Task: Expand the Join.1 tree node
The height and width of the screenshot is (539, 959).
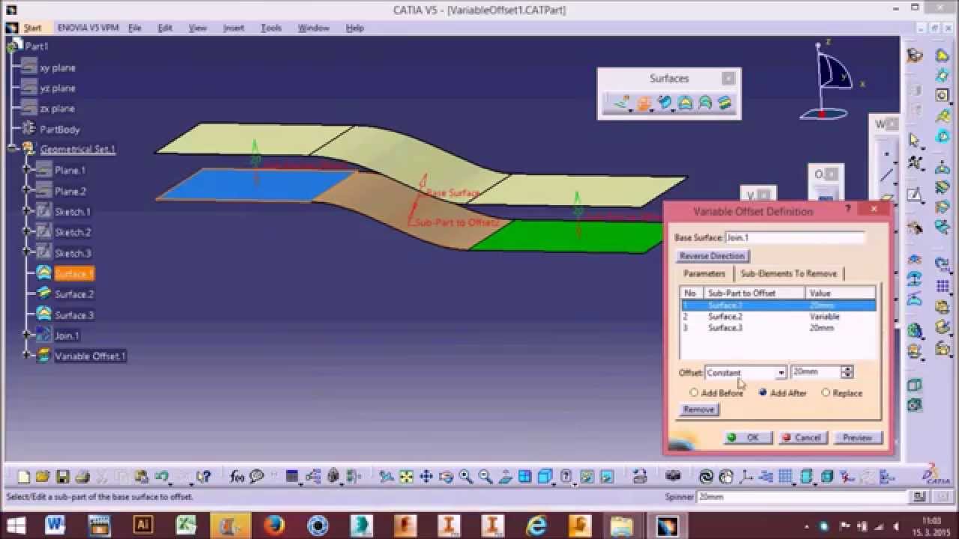Action: click(28, 335)
